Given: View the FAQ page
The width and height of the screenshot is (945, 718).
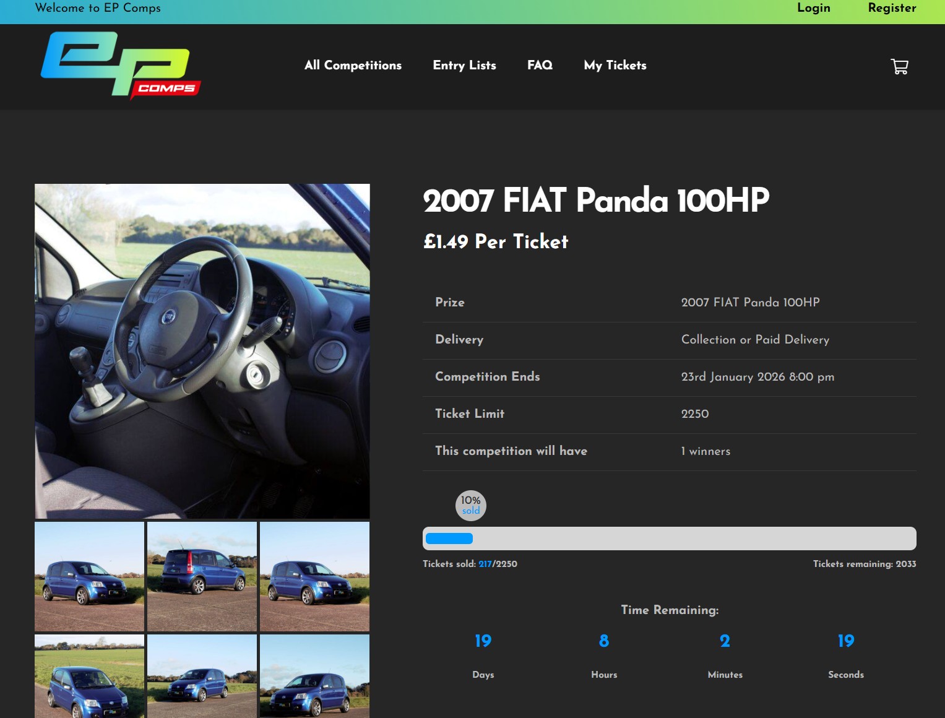Looking at the screenshot, I should pyautogui.click(x=540, y=66).
